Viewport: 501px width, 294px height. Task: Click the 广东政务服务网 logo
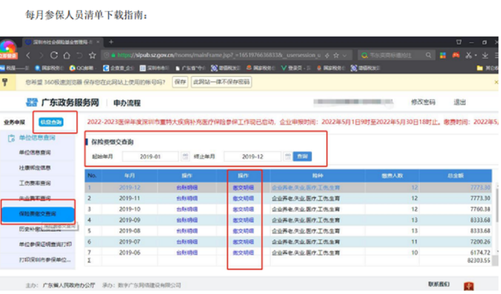tap(62, 103)
